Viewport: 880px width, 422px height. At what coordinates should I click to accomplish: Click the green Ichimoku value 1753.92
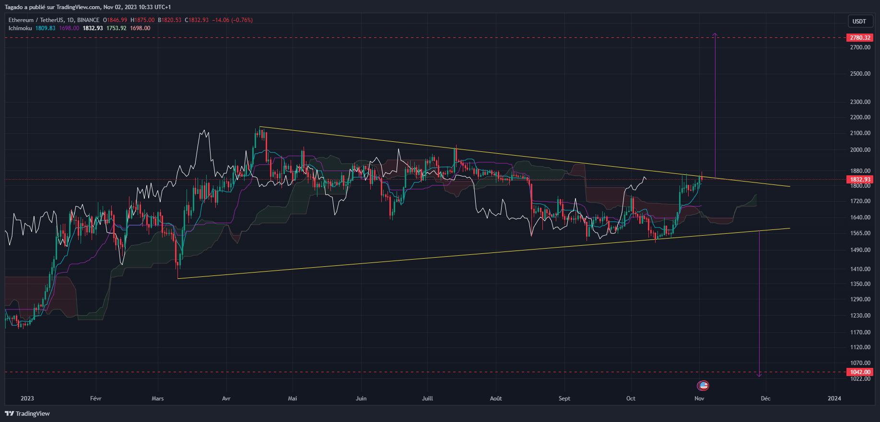tap(117, 28)
